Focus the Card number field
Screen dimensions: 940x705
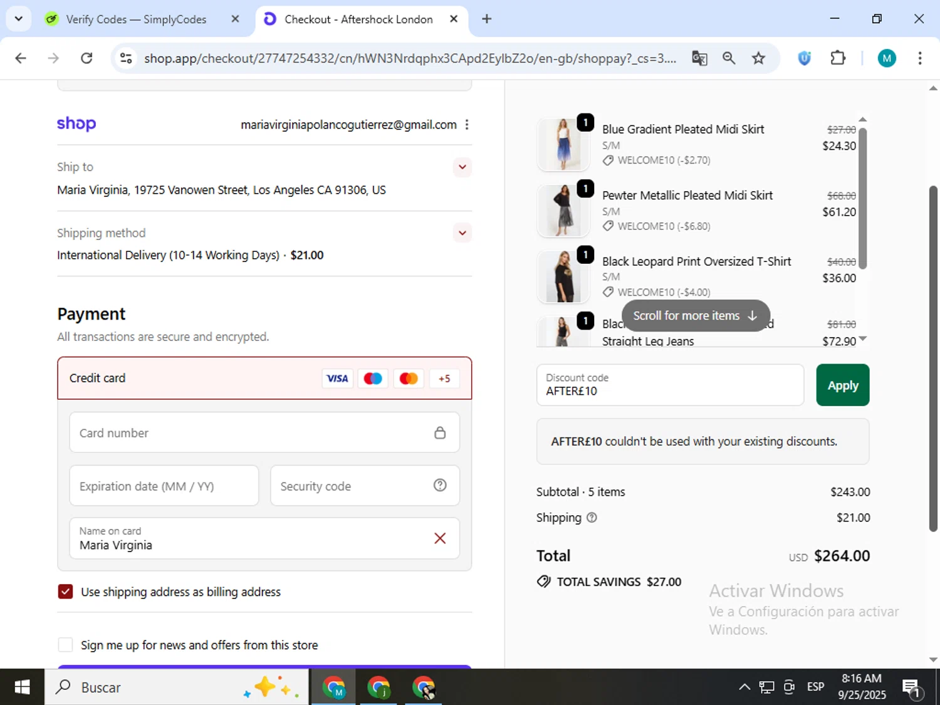click(264, 432)
